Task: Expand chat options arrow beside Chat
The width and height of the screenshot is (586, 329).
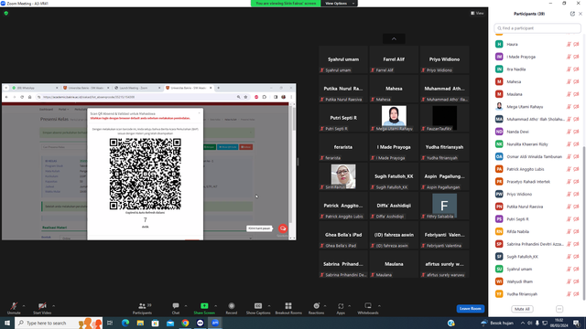Action: pyautogui.click(x=186, y=306)
